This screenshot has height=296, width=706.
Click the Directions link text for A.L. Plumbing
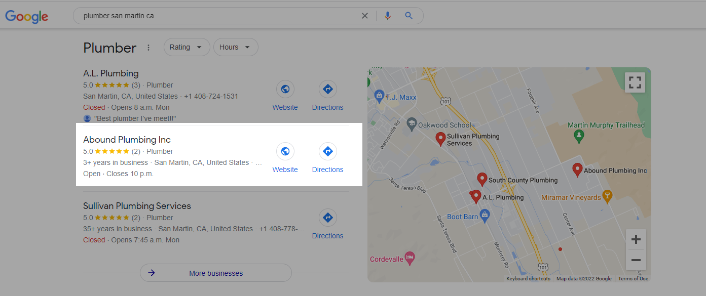[328, 107]
